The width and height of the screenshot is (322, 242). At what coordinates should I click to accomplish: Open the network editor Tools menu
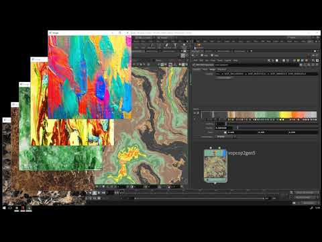(220, 61)
